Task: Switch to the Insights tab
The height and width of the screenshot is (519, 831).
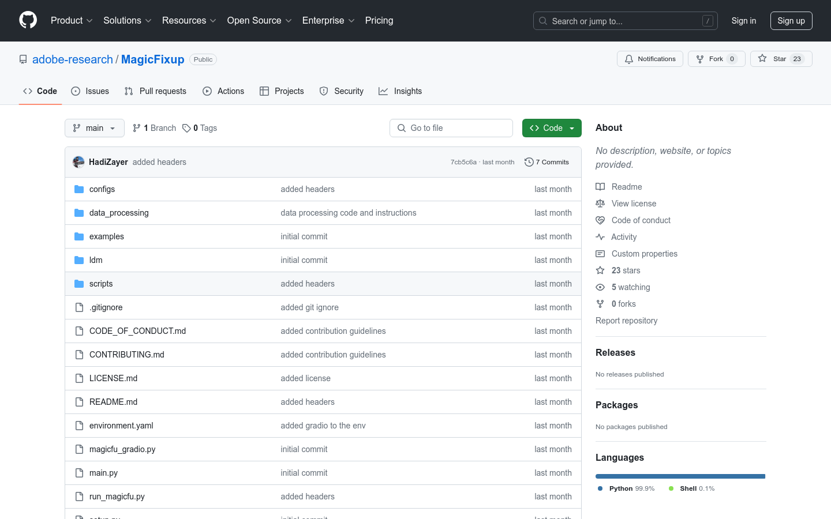Action: click(400, 91)
